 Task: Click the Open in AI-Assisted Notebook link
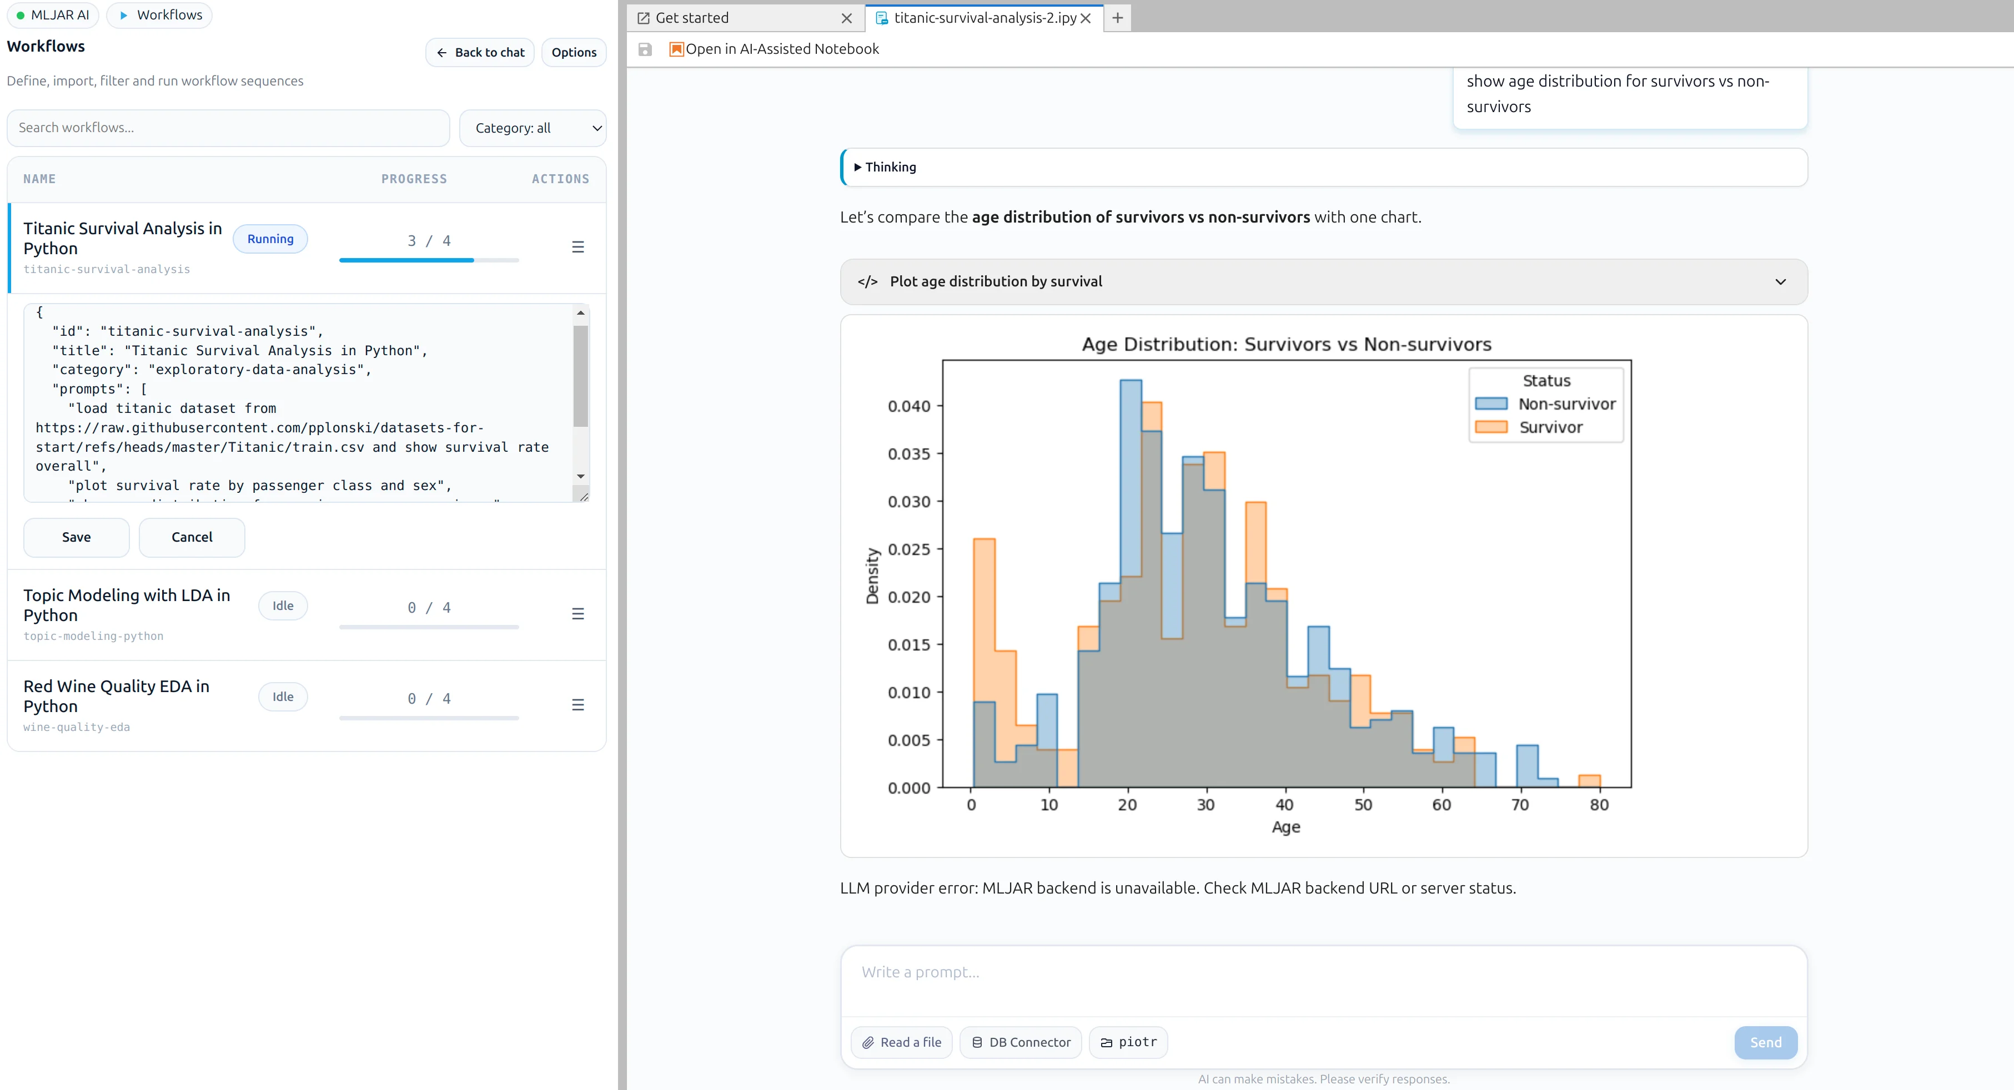pyautogui.click(x=782, y=48)
